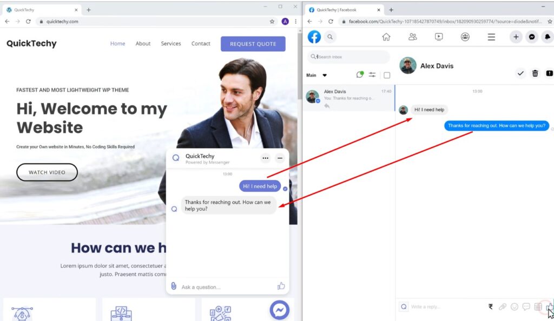The image size is (554, 321).
Task: Open the Services menu item
Action: point(170,44)
